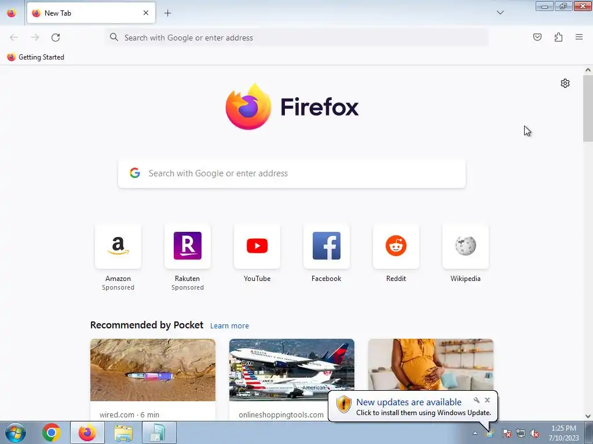
Task: Open the Facebook shortcut tile
Action: click(327, 246)
